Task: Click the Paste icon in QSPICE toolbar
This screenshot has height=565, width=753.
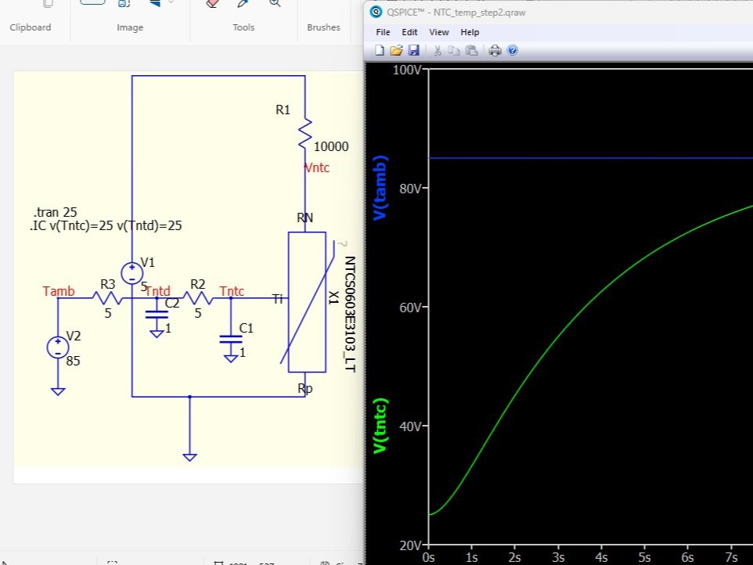Action: click(472, 50)
